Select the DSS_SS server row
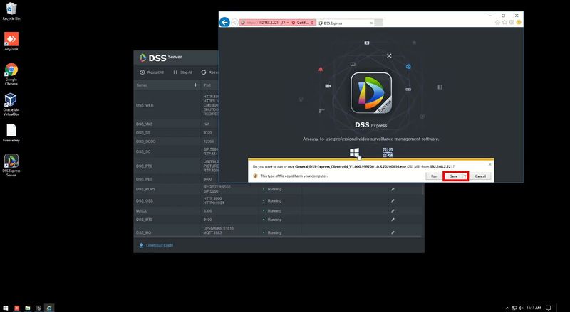Screen dimensions: 570x312 tap(176, 133)
